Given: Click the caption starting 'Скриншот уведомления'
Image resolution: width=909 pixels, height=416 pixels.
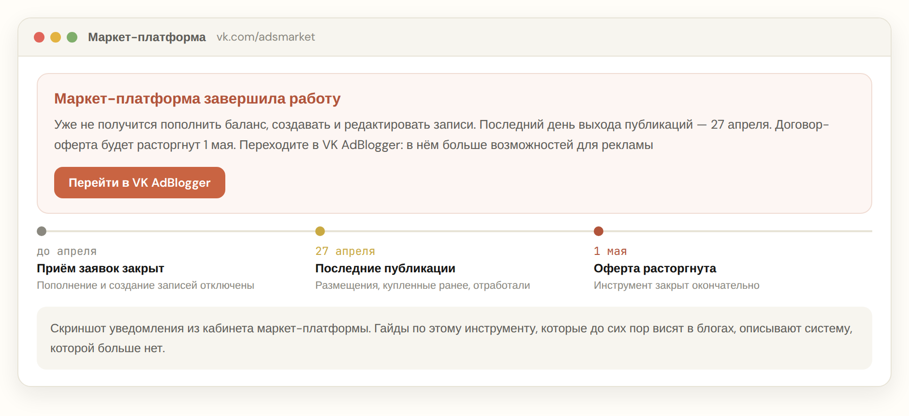Looking at the screenshot, I should pyautogui.click(x=452, y=338).
